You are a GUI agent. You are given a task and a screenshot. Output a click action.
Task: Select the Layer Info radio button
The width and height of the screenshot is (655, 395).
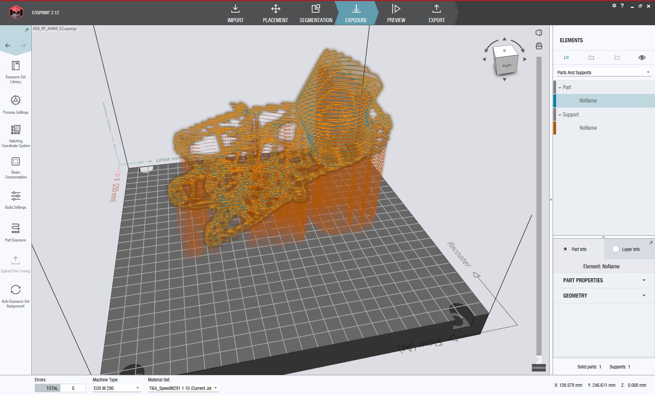[x=616, y=249]
